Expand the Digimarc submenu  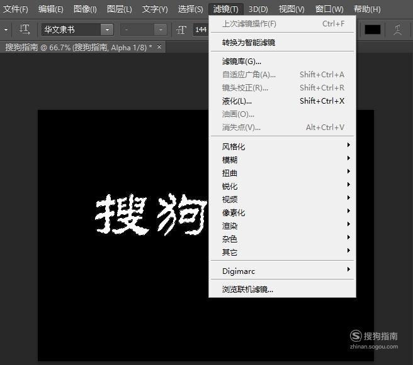(282, 271)
